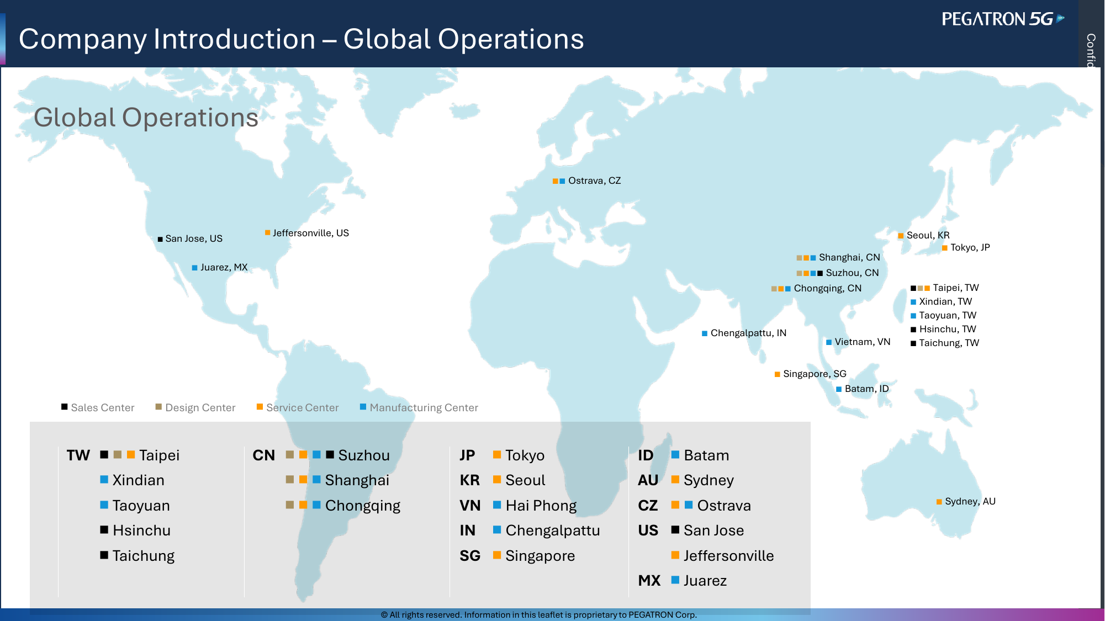Click Chengalpattu in the IN table row
The image size is (1105, 621).
(553, 530)
